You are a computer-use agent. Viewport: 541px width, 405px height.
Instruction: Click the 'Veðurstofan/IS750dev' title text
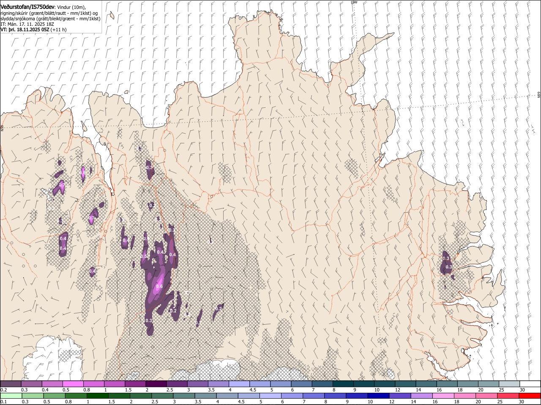point(27,7)
